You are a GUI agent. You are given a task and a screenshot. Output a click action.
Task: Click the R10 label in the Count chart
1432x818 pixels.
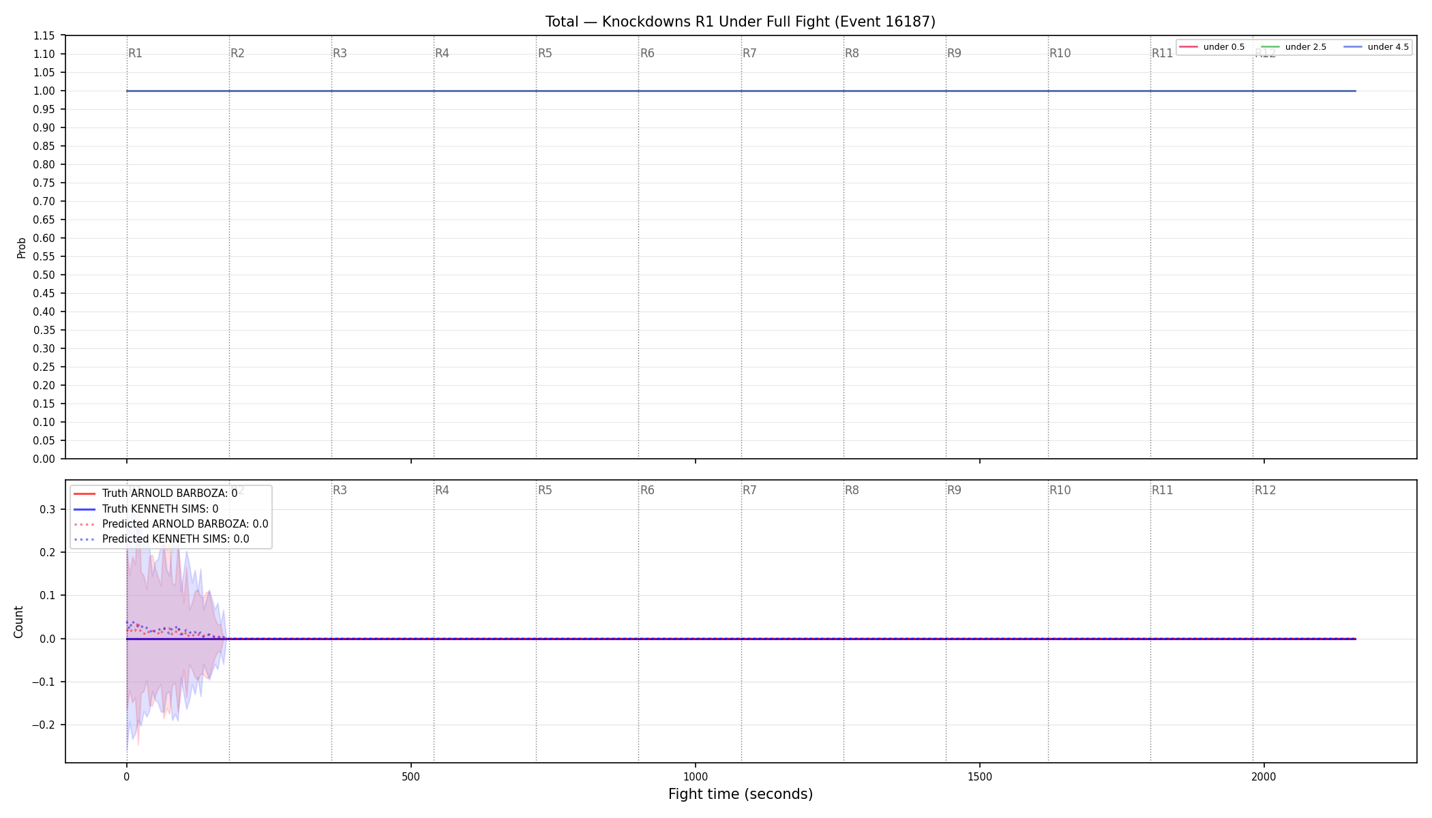[x=1060, y=490]
